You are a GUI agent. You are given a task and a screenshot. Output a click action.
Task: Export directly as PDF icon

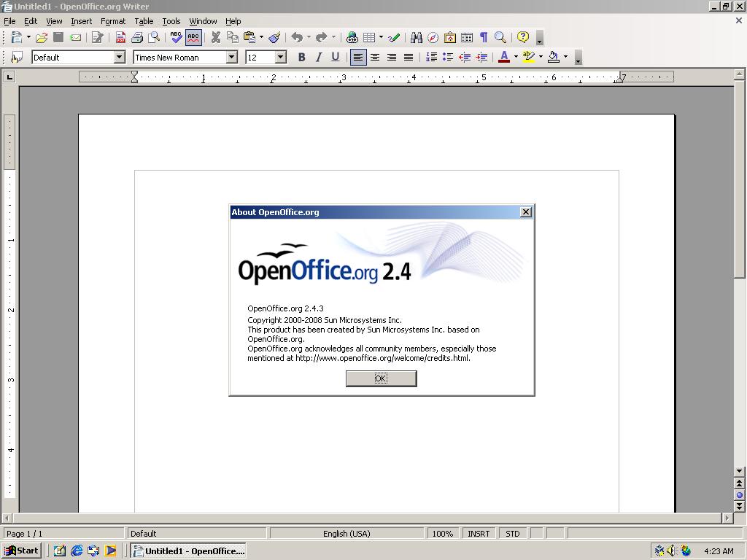(120, 37)
